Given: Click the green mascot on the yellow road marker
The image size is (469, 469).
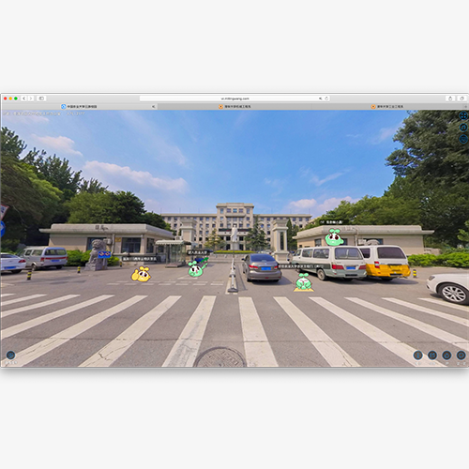Looking at the screenshot, I should pos(303,281).
